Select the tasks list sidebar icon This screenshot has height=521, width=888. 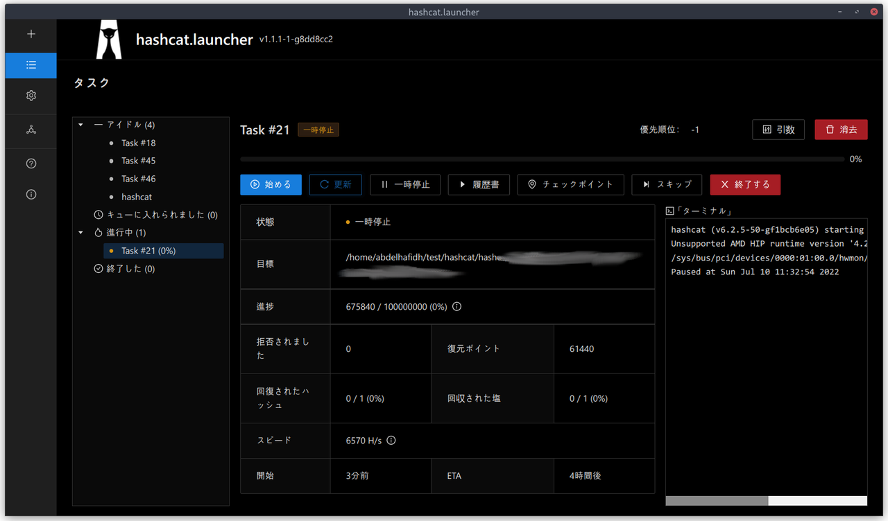click(x=31, y=65)
